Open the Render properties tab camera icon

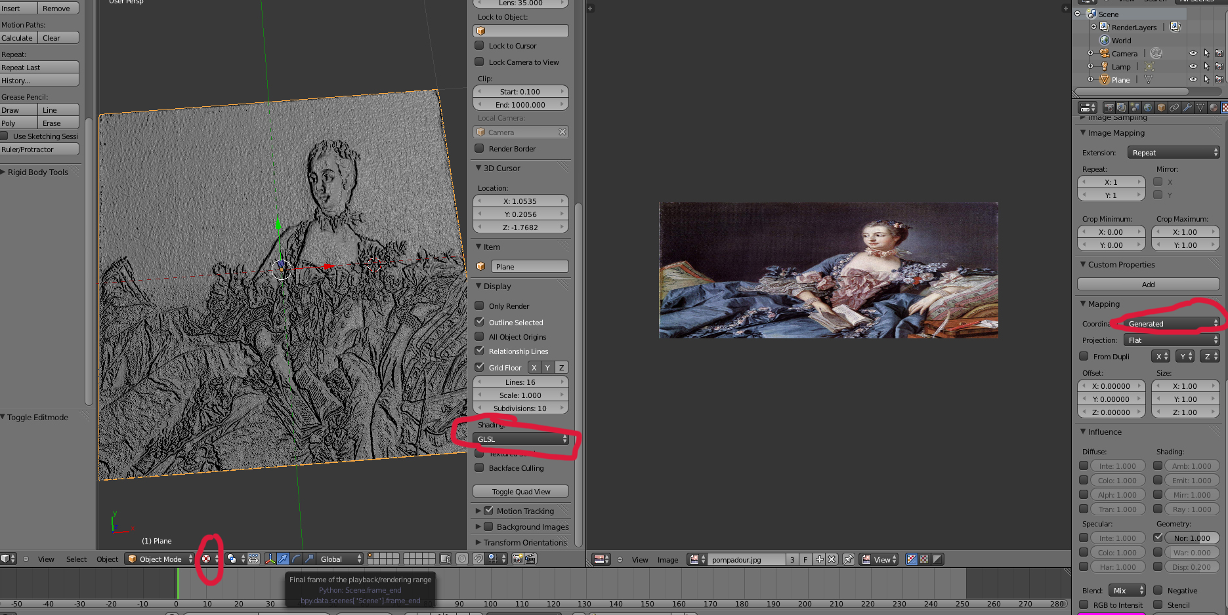coord(1109,108)
